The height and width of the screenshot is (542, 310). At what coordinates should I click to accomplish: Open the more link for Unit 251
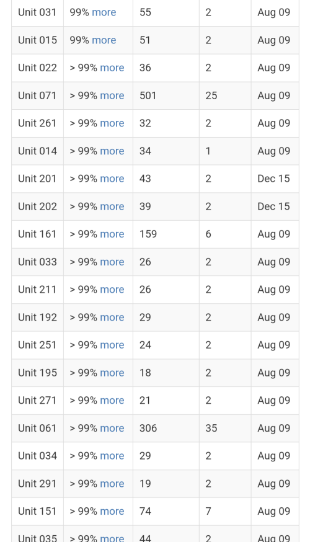[x=112, y=345]
